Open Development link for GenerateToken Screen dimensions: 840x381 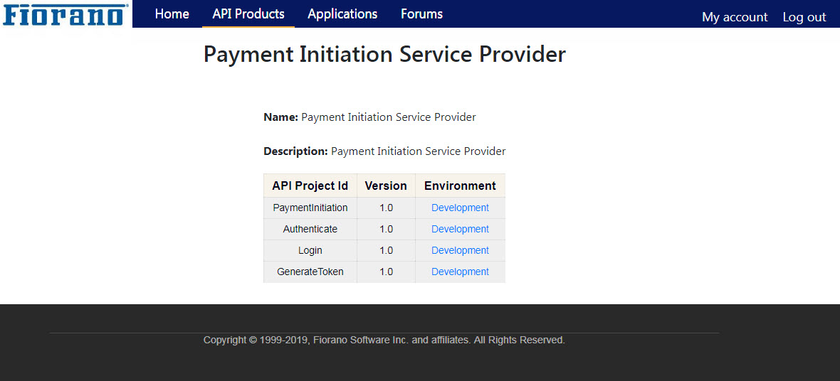[x=460, y=272]
